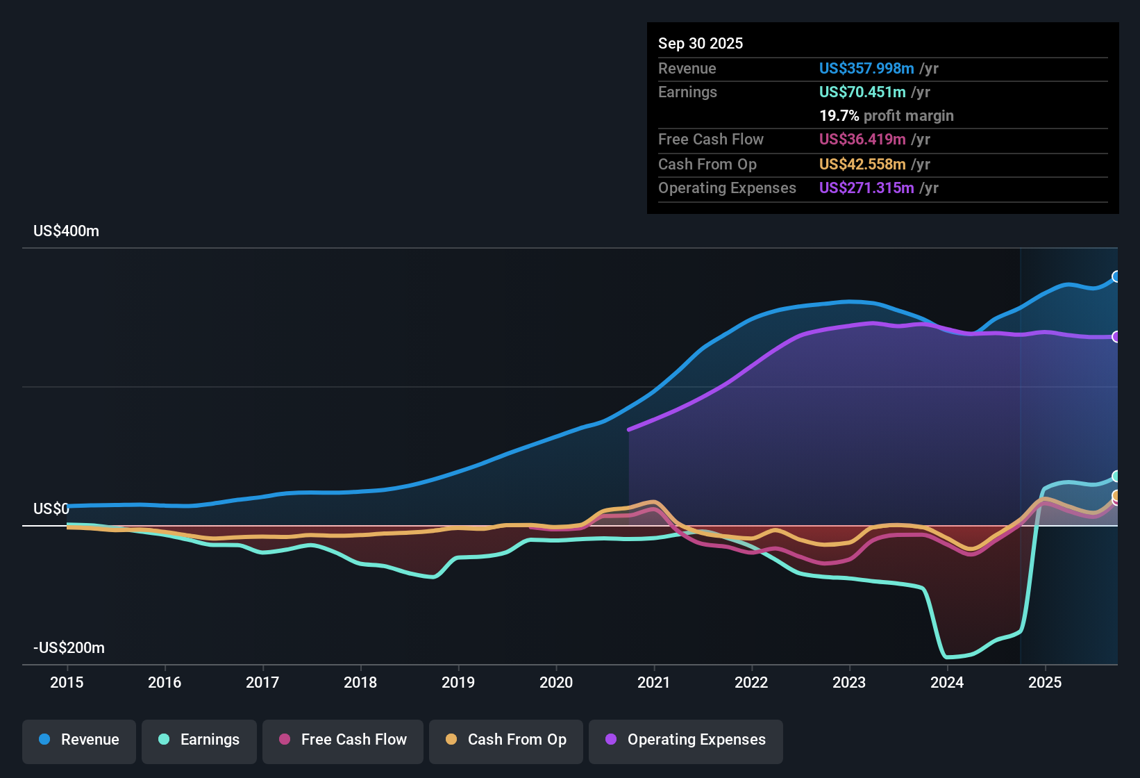
Task: Click the US$70.451m earnings value
Action: pos(862,92)
